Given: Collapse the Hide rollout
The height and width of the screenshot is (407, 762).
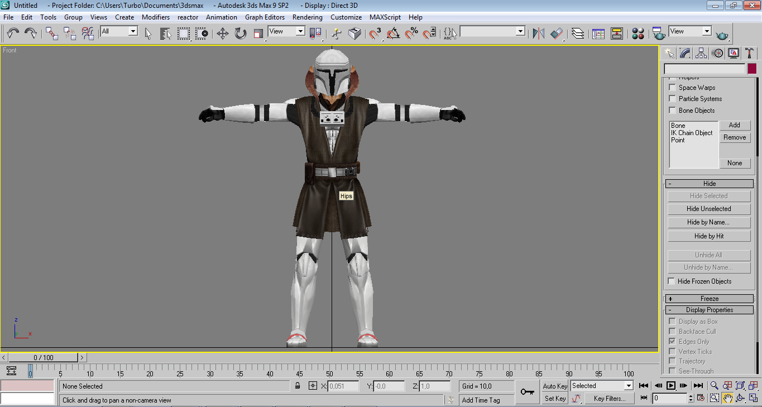Looking at the screenshot, I should (x=709, y=184).
